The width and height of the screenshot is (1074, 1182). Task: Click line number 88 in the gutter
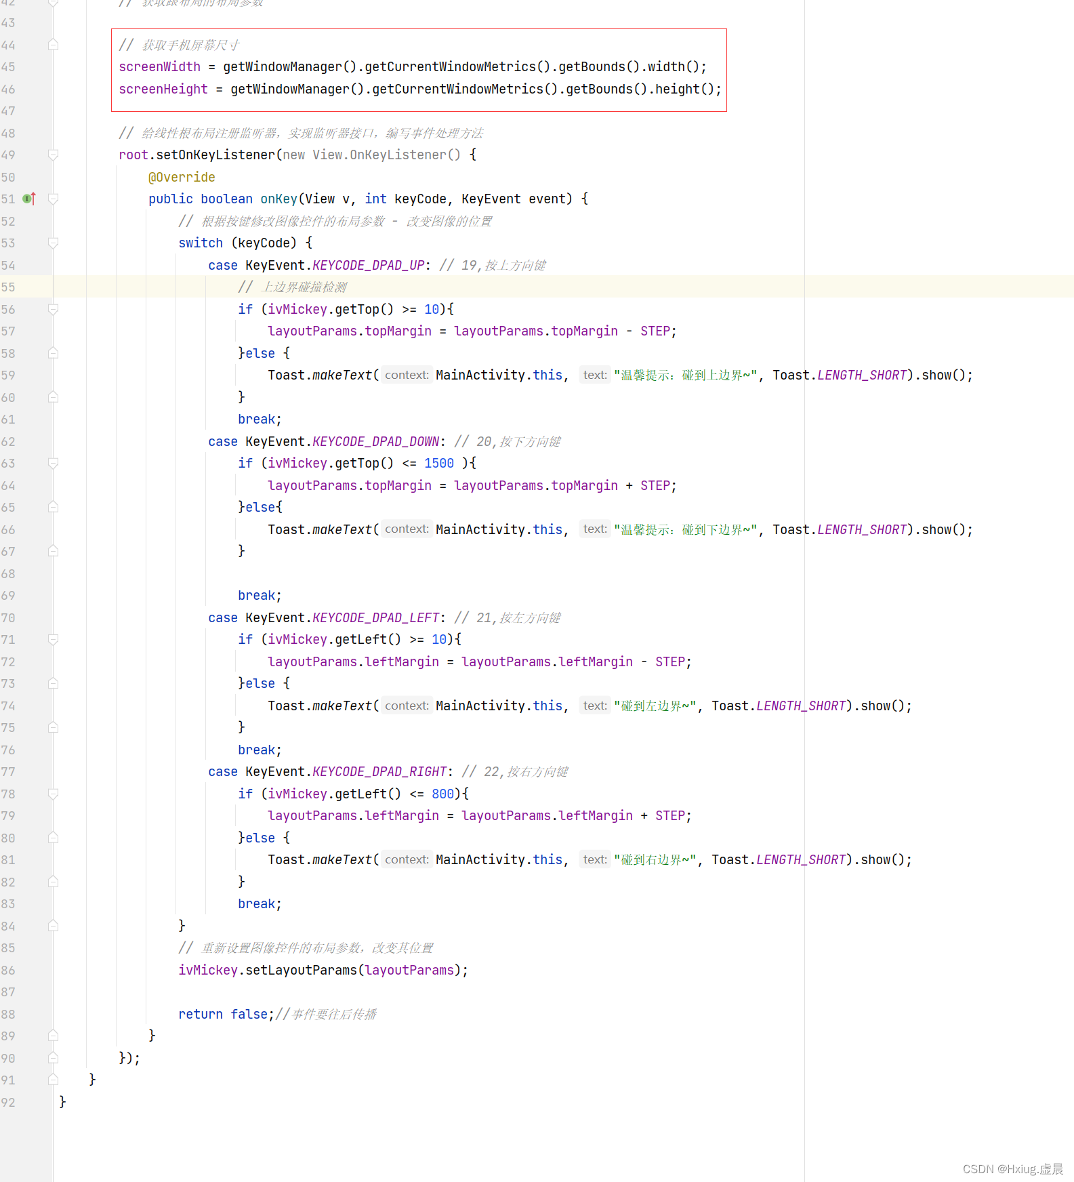tap(8, 1014)
